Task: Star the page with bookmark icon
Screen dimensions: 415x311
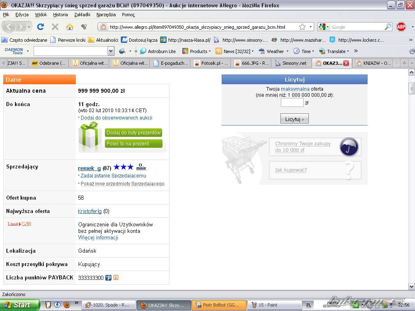Action: click(302, 27)
